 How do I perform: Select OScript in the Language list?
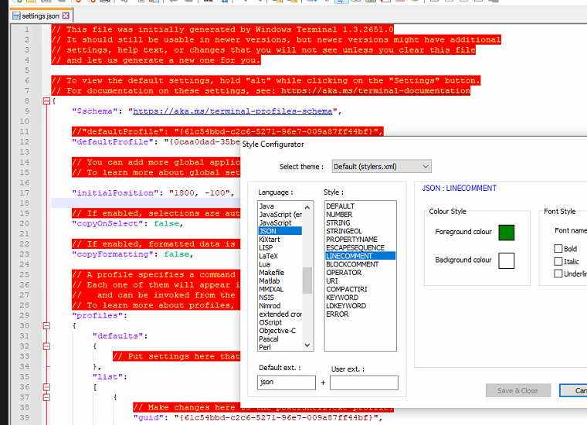click(x=270, y=322)
